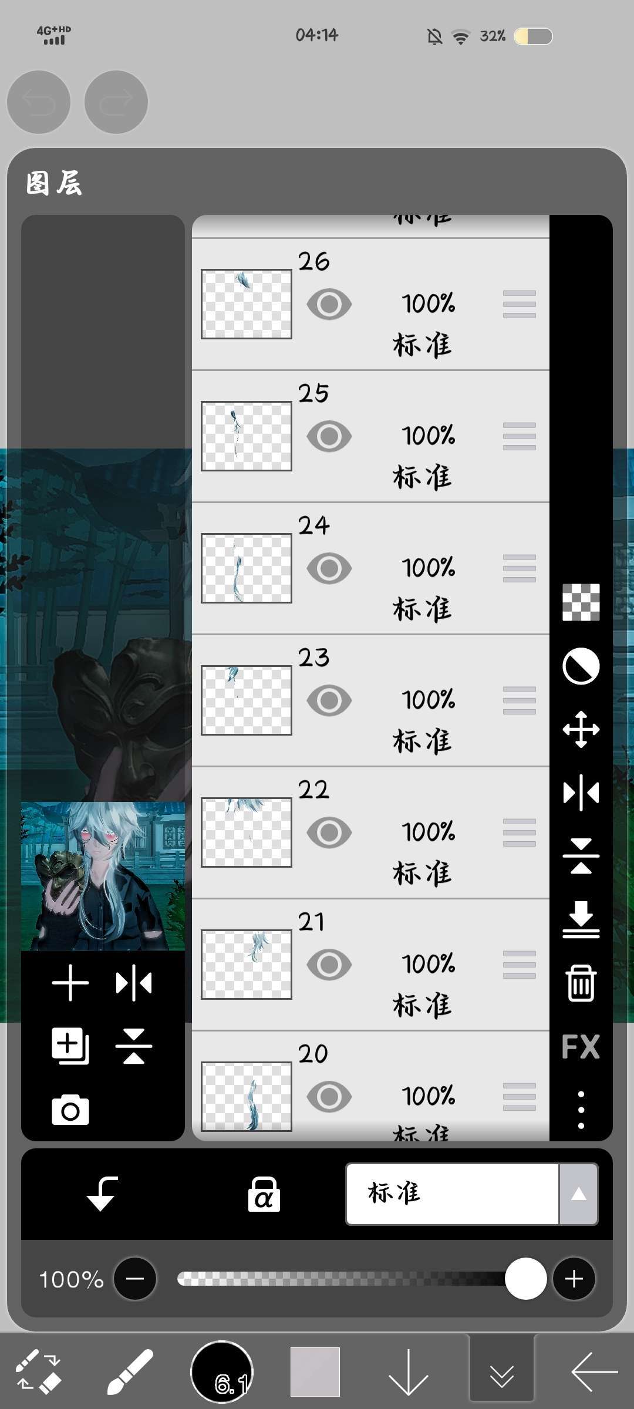Toggle visibility of layer 24

(329, 568)
